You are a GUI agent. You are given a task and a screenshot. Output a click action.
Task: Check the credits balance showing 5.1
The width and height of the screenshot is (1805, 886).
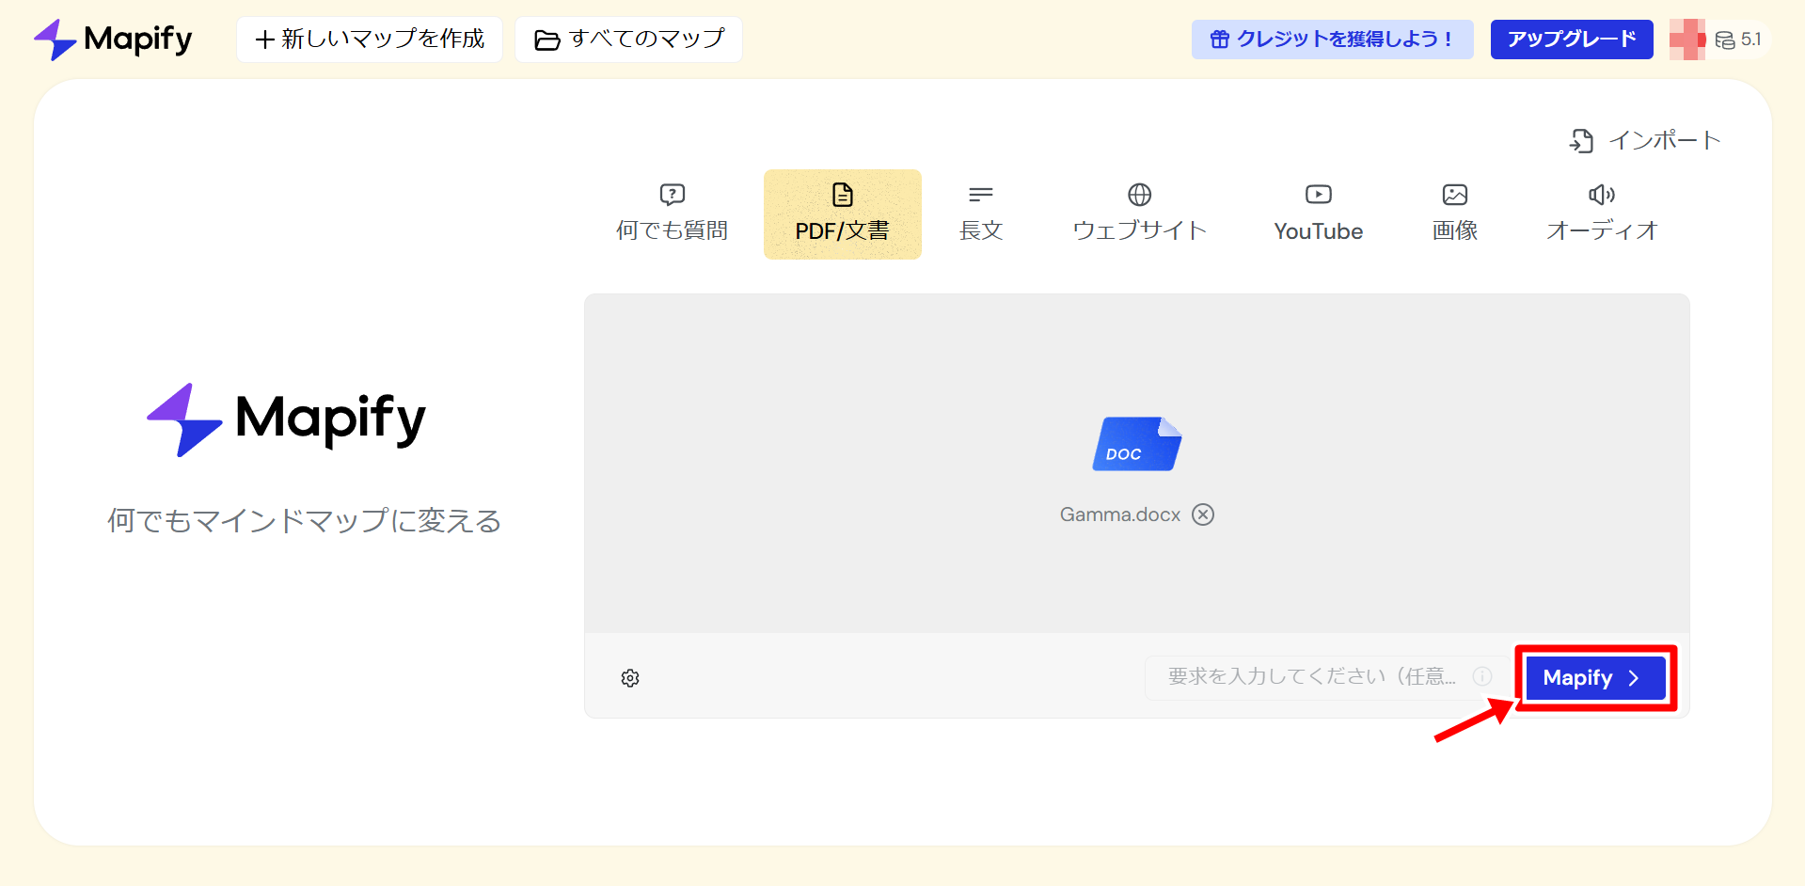tap(1738, 40)
